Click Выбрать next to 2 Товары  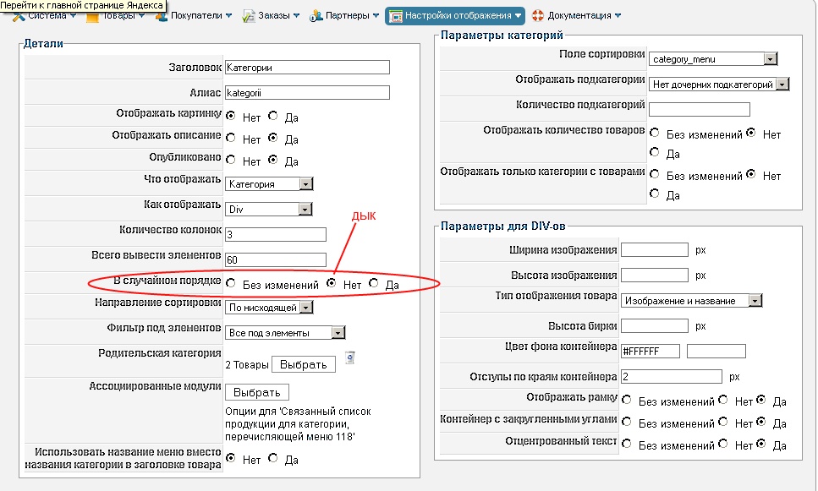point(303,364)
